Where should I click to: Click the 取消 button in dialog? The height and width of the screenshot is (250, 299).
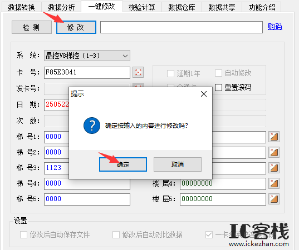click(x=178, y=164)
